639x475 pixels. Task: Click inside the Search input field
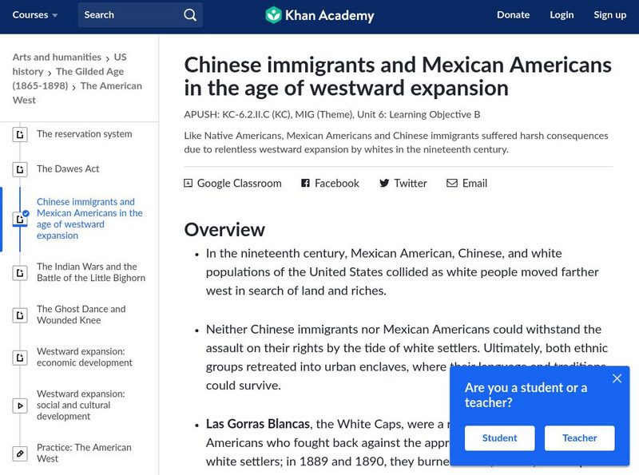(128, 15)
